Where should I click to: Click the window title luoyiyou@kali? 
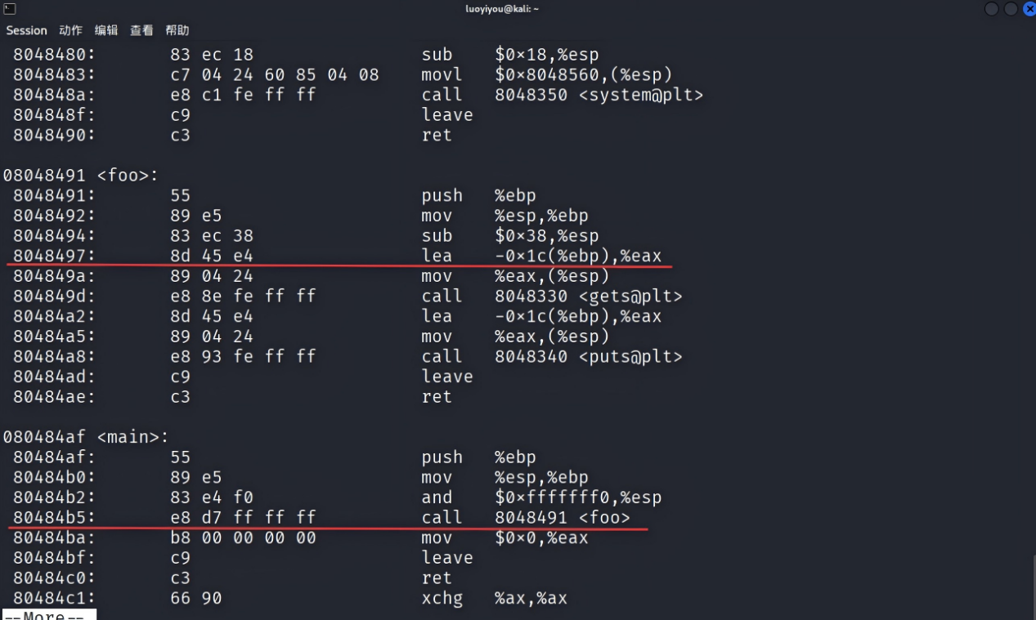tap(502, 9)
